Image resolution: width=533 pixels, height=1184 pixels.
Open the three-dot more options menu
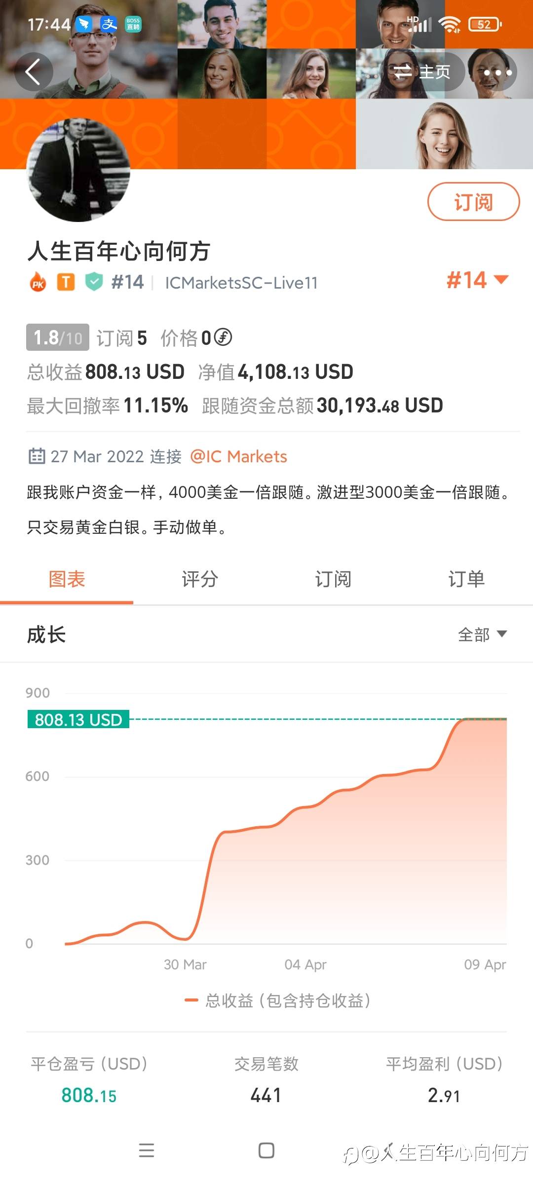(497, 73)
